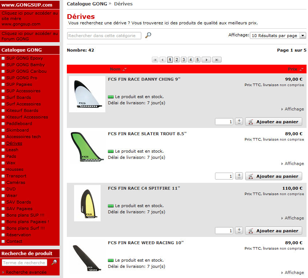Viewport: 308px width, 278px height.
Task: Open the results per page dropdown
Action: click(278, 35)
